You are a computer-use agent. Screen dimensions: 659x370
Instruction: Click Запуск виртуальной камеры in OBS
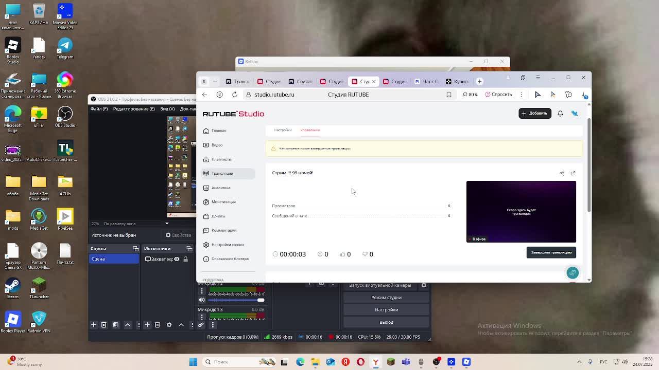pyautogui.click(x=380, y=285)
